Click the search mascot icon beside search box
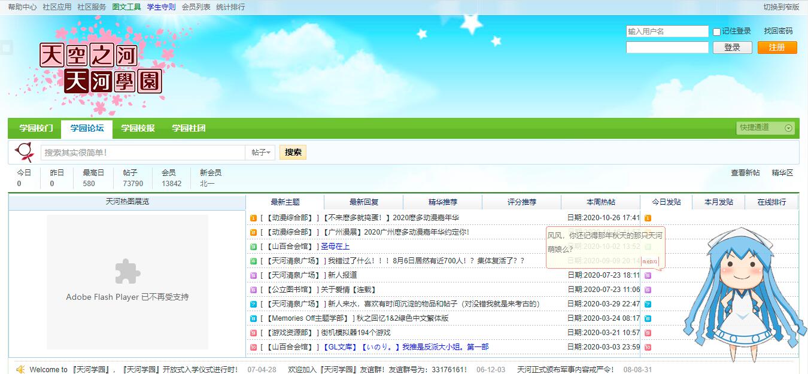Viewport: 808px width, 374px height. 24,152
